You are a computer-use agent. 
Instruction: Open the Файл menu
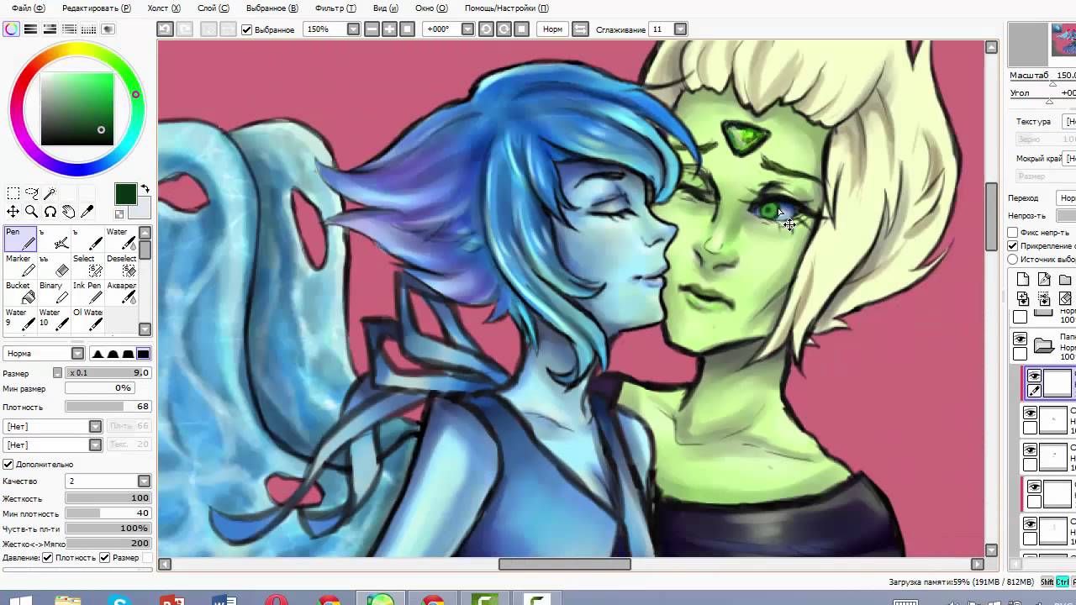[x=28, y=8]
